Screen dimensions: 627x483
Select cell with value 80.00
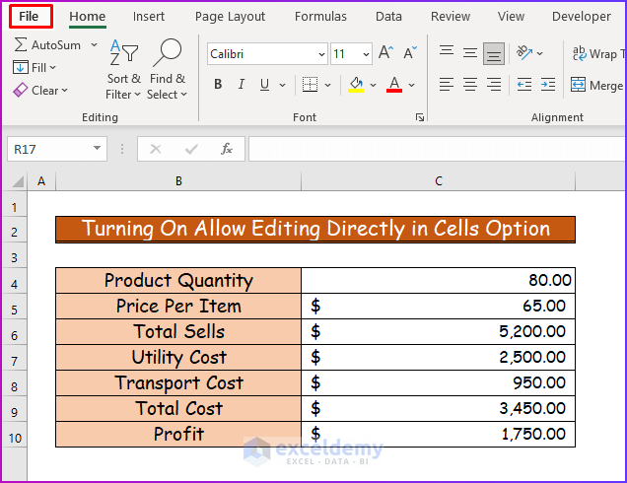tap(439, 281)
